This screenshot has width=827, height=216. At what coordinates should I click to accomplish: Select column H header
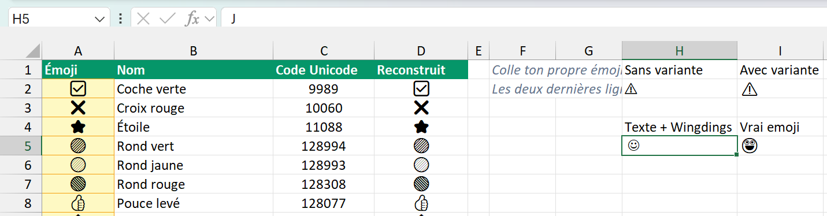[x=680, y=51]
